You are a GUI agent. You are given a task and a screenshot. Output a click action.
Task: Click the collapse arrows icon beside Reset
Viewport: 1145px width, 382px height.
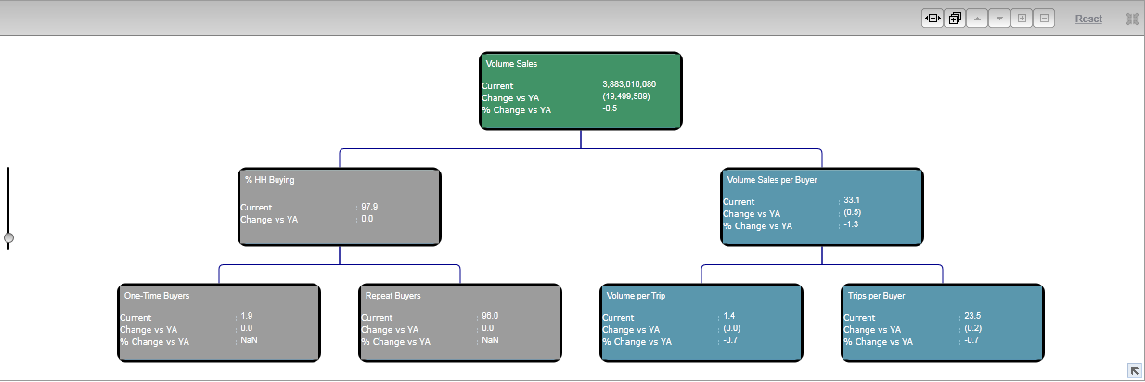[1132, 19]
